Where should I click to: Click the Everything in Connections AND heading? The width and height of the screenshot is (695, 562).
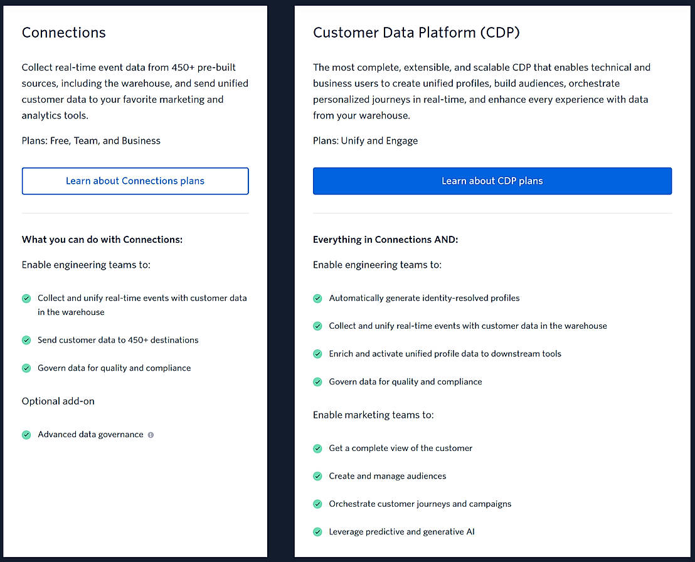[x=385, y=240]
